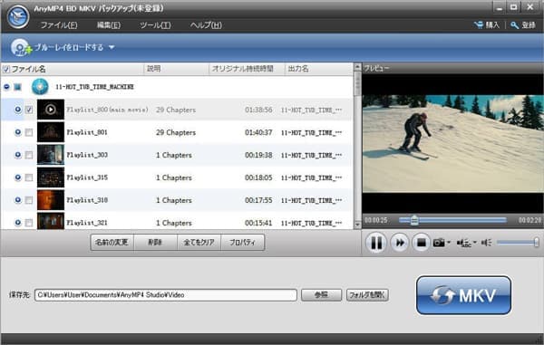Uncheck the Playlist_800 main movie checkbox
544x345 pixels.
pos(29,110)
